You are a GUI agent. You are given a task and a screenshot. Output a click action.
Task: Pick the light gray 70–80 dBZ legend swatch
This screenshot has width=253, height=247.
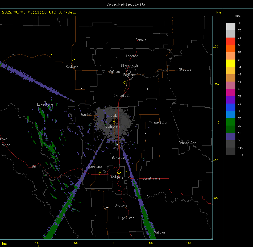pyautogui.click(x=231, y=27)
